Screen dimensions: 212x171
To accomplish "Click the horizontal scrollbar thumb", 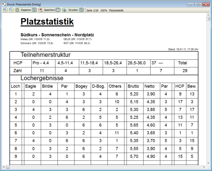I will (8, 167).
